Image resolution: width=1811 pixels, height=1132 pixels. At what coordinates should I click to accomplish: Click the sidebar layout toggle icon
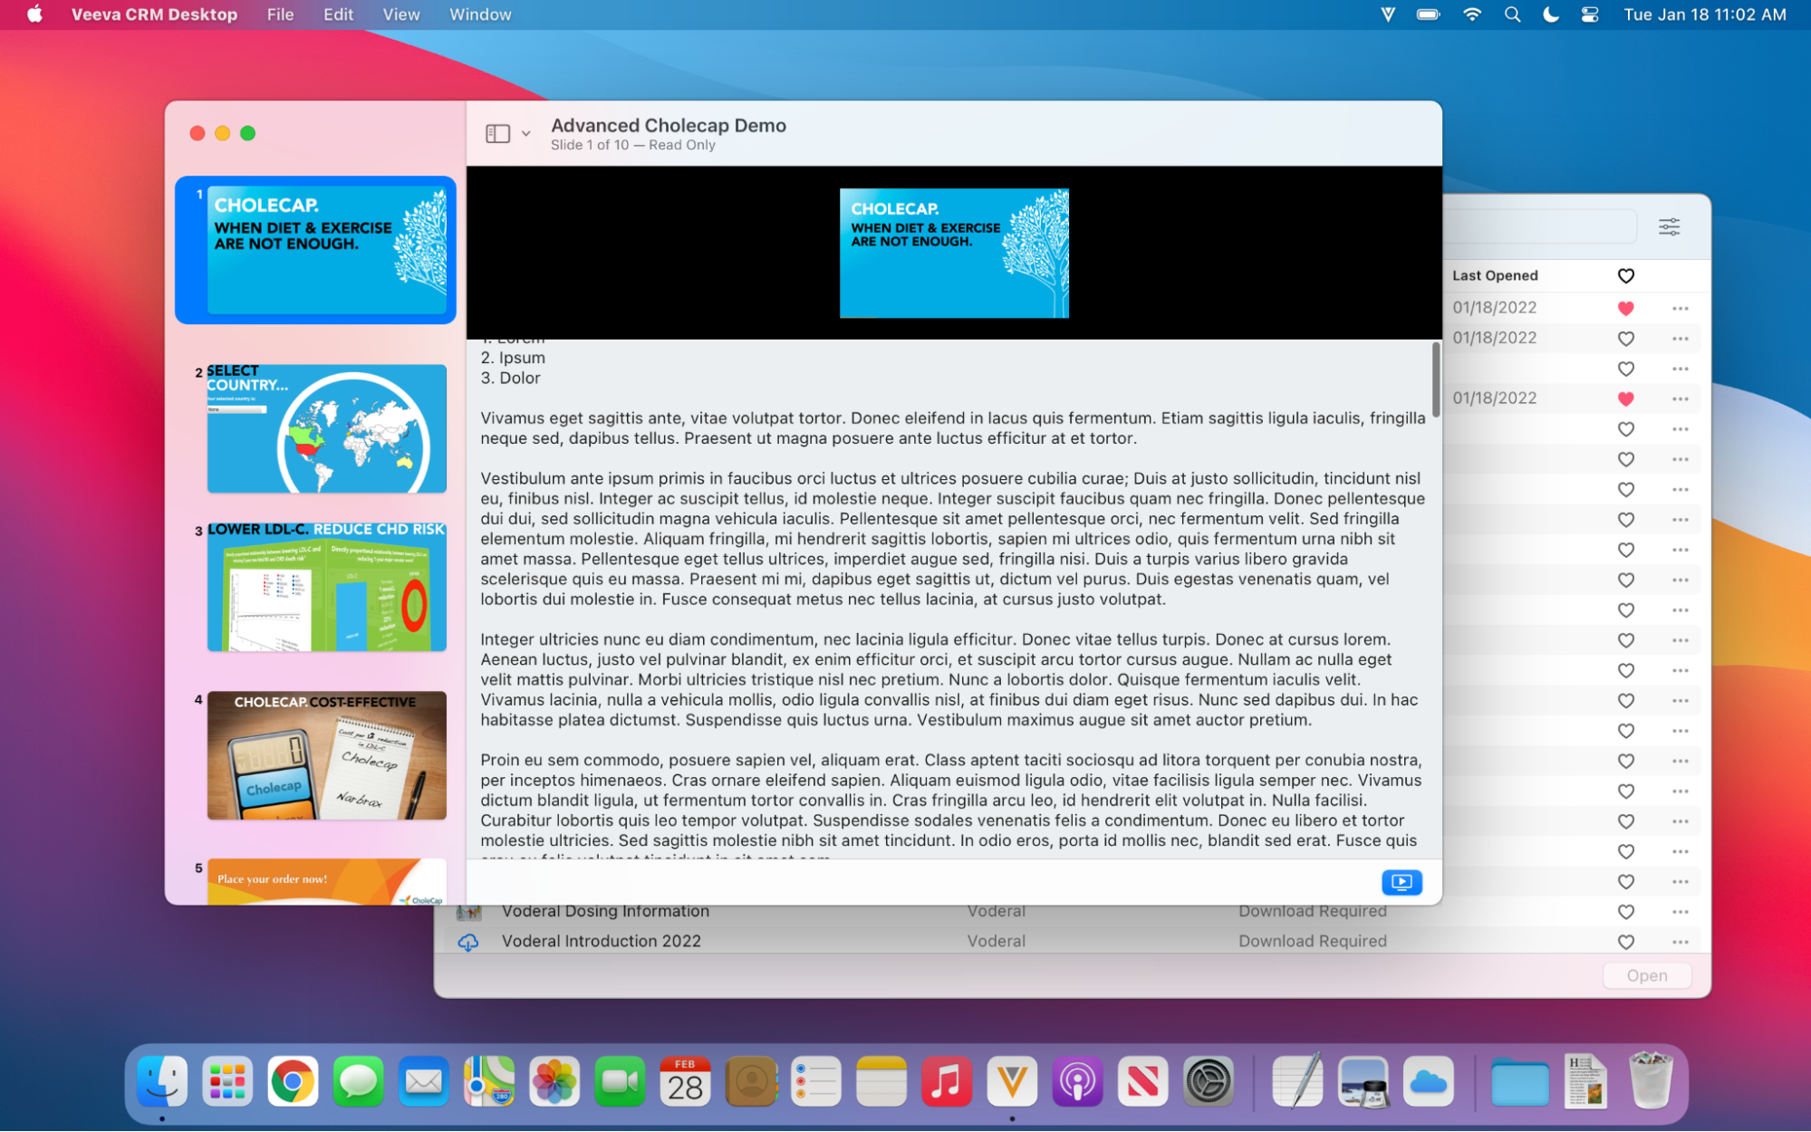pyautogui.click(x=497, y=134)
